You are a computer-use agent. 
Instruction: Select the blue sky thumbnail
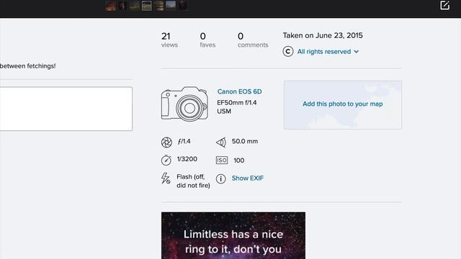click(171, 6)
